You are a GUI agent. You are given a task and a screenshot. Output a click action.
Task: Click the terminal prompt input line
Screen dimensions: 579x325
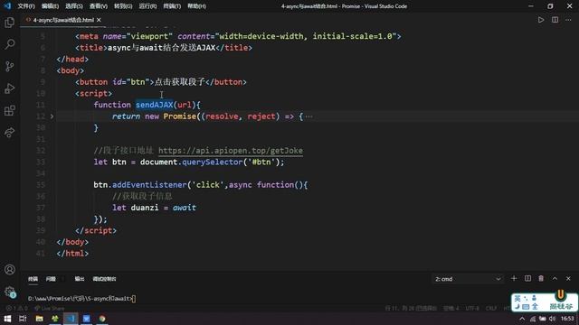(82, 299)
